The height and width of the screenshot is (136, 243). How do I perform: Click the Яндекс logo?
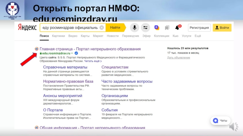[x=27, y=28]
